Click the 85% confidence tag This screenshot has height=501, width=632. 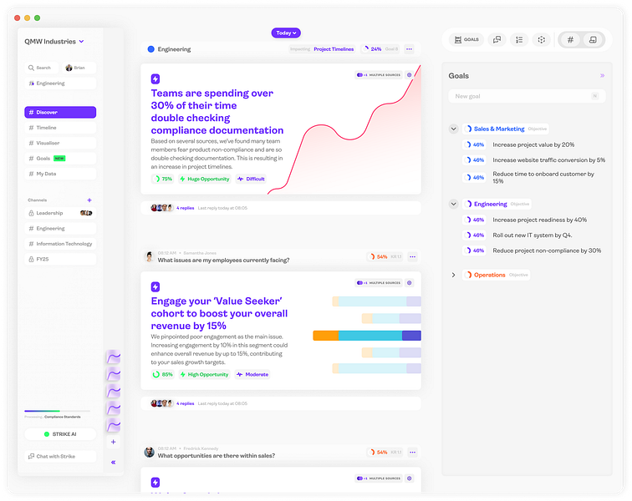click(162, 375)
